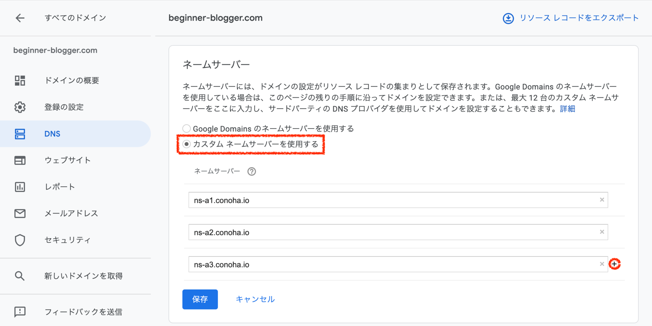This screenshot has width=652, height=326.
Task: Add another nameserver with the plus control
Action: 615,264
